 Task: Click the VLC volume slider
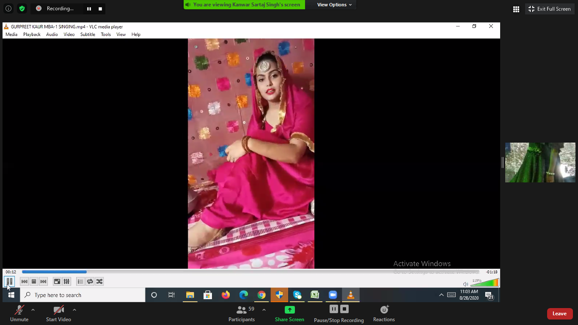pyautogui.click(x=485, y=283)
